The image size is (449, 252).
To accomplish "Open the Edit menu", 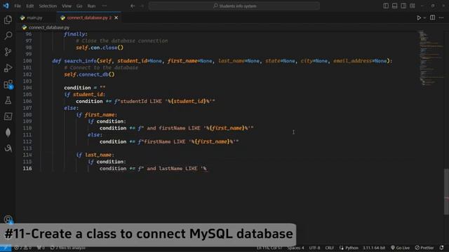I will [29, 6].
